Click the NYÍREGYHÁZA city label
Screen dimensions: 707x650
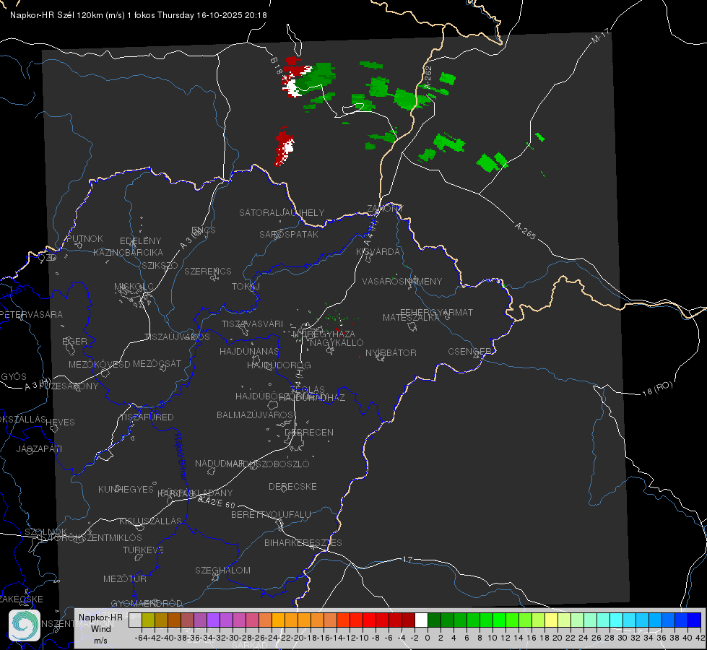tap(324, 334)
